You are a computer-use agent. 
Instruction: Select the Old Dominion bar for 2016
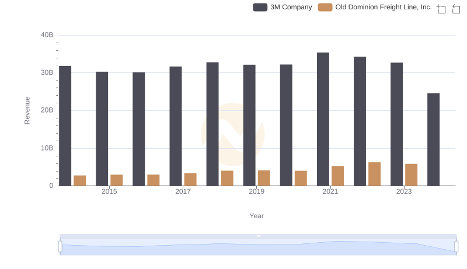coord(154,180)
